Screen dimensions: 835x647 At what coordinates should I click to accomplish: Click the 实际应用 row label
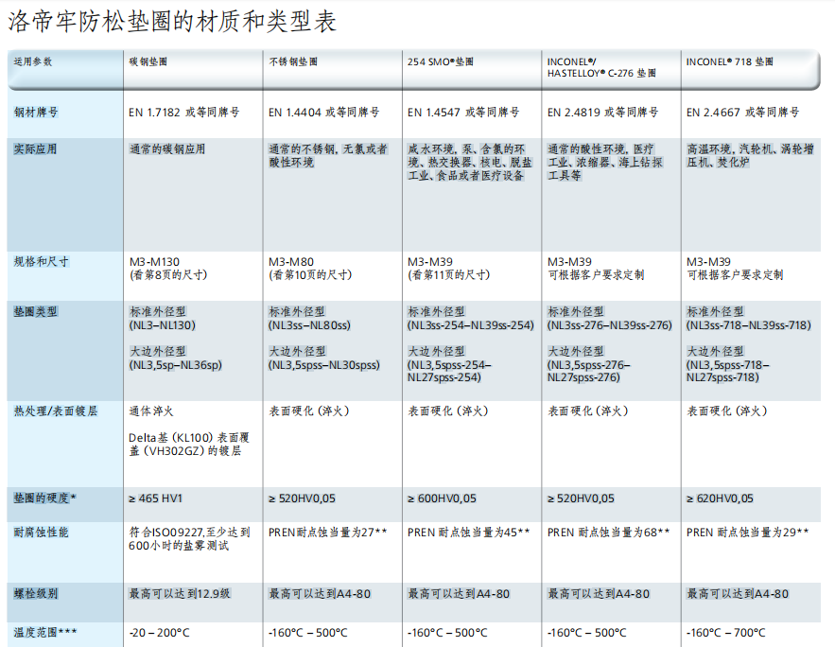tap(35, 149)
